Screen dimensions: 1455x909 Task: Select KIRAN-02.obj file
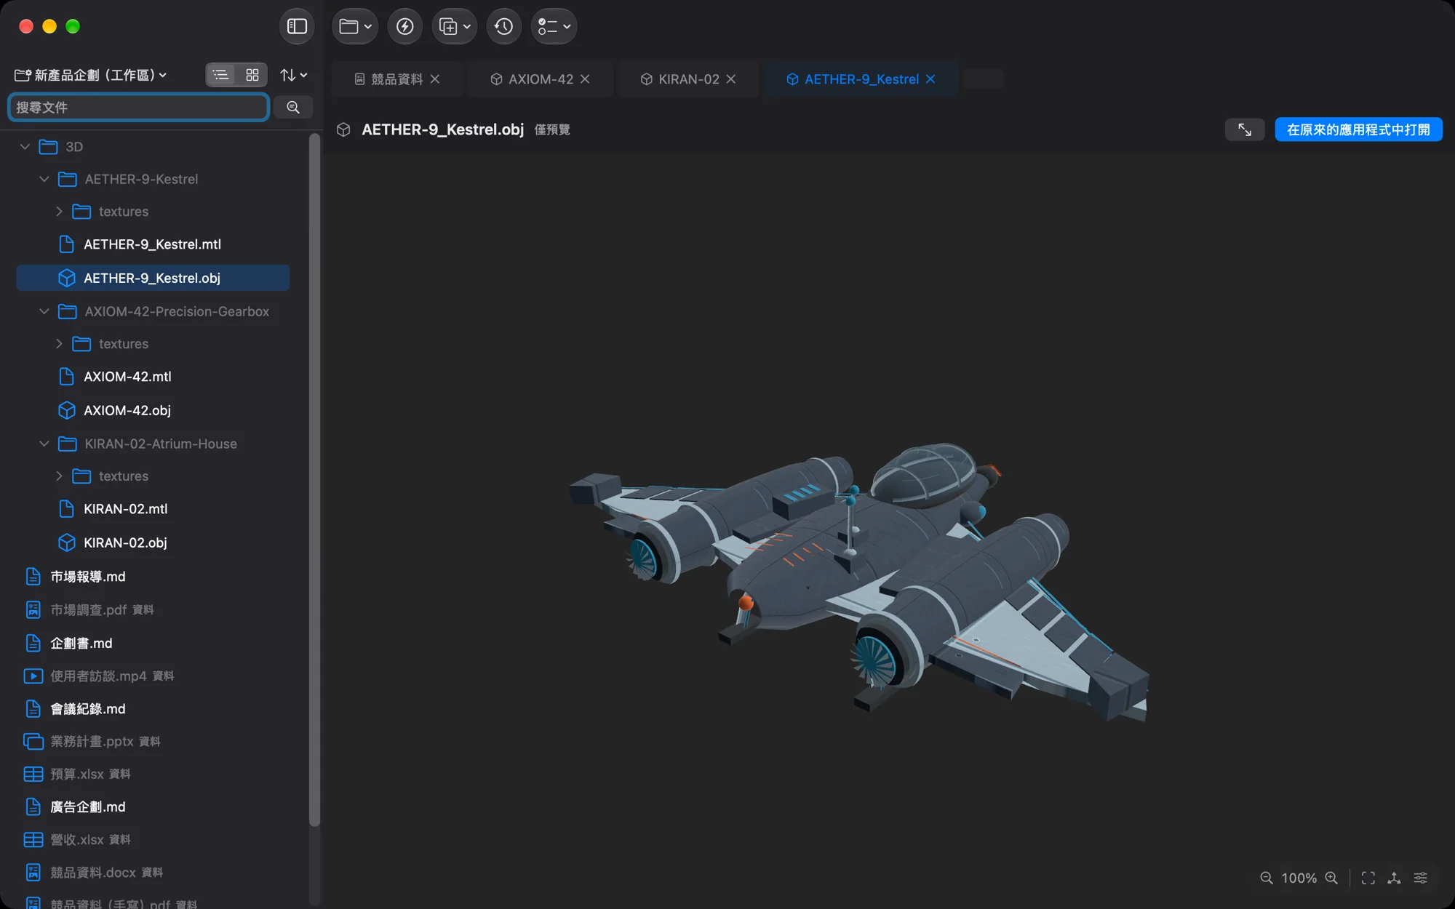coord(153,542)
